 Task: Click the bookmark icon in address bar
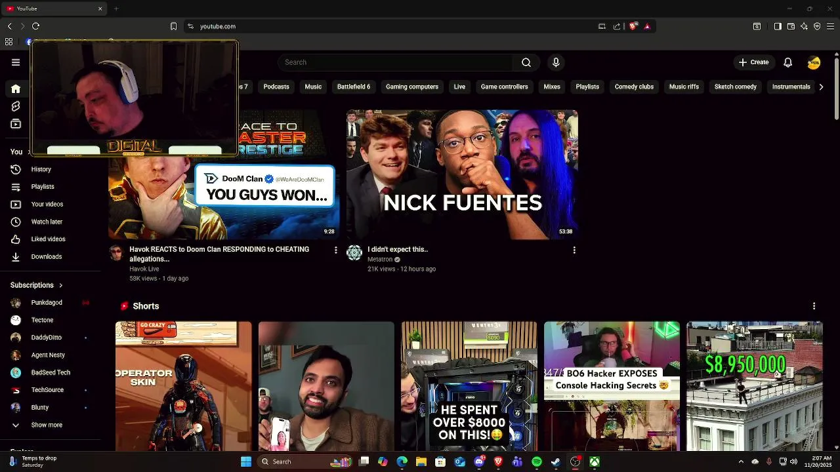click(x=173, y=26)
